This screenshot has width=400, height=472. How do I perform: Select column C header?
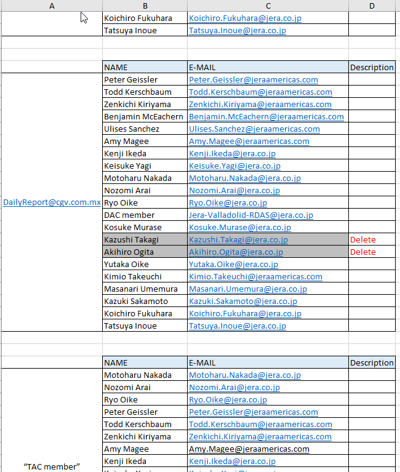[268, 6]
